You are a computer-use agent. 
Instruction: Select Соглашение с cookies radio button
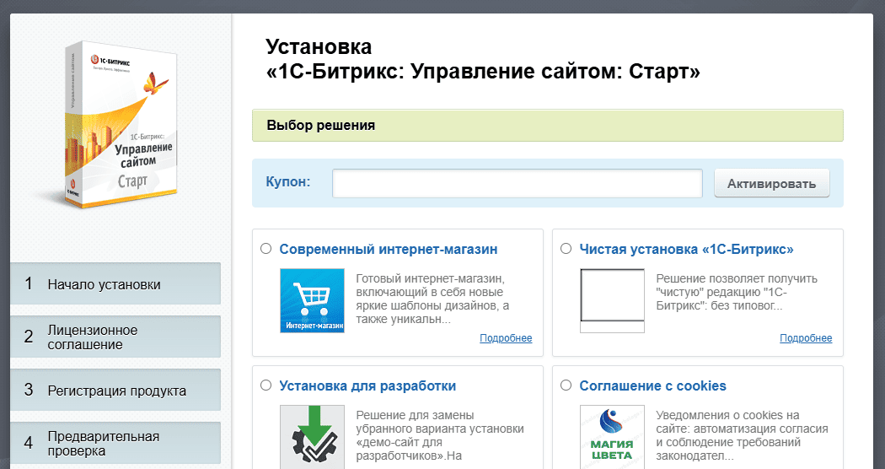point(566,385)
